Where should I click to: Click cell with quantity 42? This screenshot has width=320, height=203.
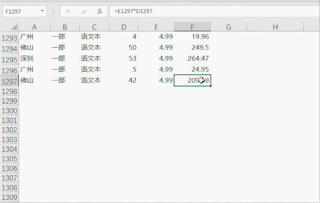pyautogui.click(x=124, y=80)
